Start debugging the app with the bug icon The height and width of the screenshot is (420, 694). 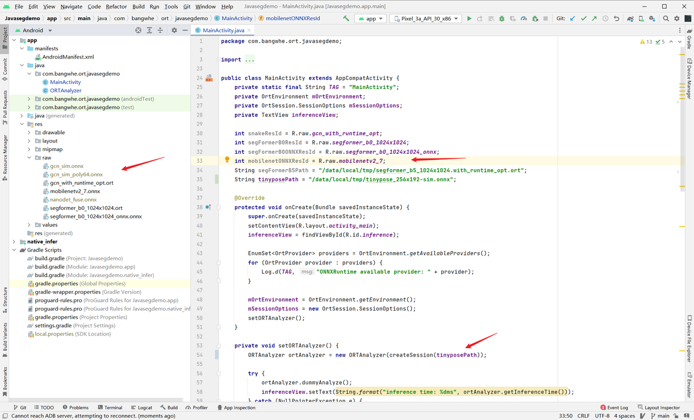tap(502, 18)
